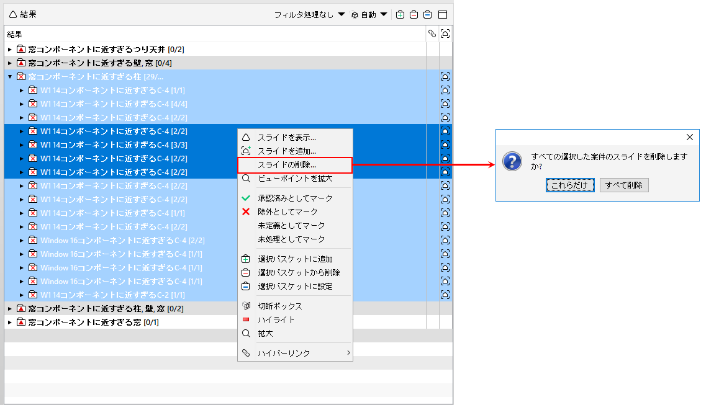Click the slide column header icon
The image size is (701, 405).
445,33
